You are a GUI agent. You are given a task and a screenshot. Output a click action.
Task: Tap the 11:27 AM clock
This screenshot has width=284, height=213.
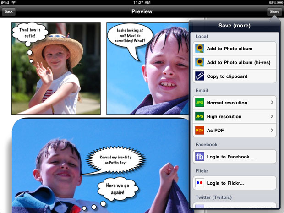[142, 3]
